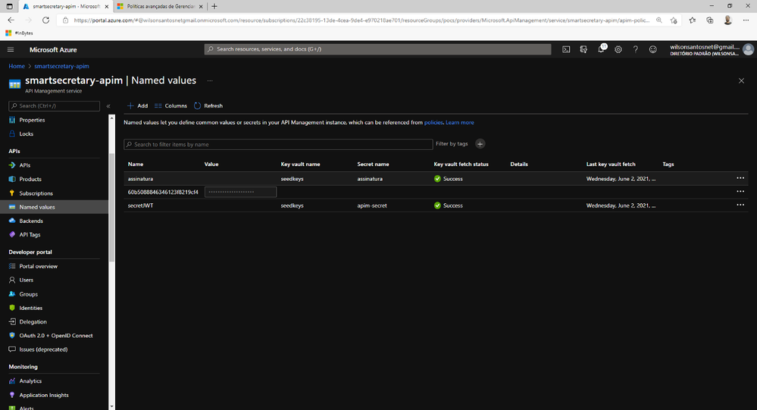The height and width of the screenshot is (410, 757).
Task: Open context menu for assinatura row
Action: click(x=740, y=178)
